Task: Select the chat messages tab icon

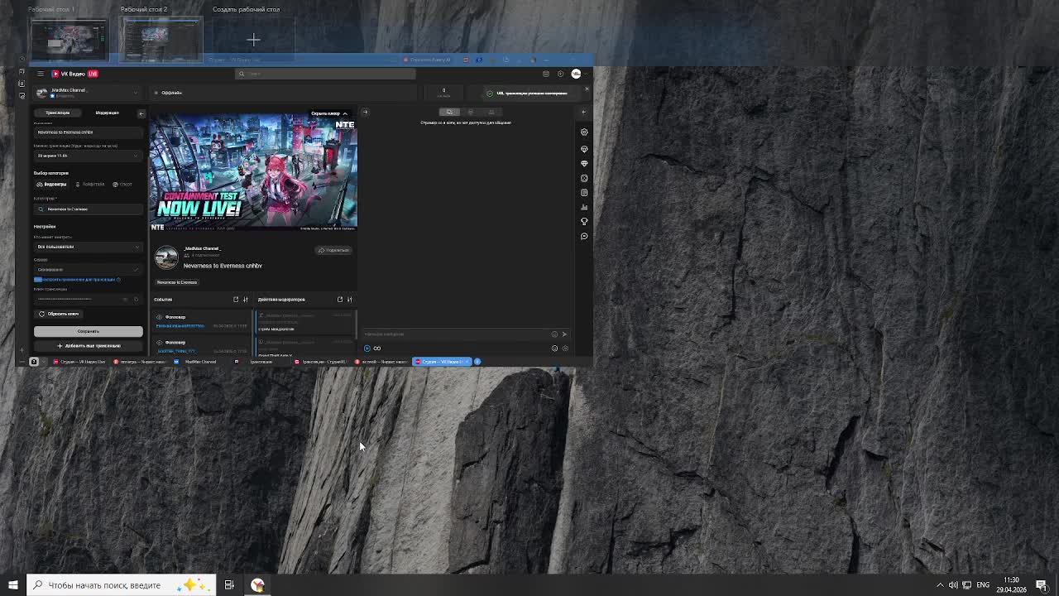Action: [449, 112]
